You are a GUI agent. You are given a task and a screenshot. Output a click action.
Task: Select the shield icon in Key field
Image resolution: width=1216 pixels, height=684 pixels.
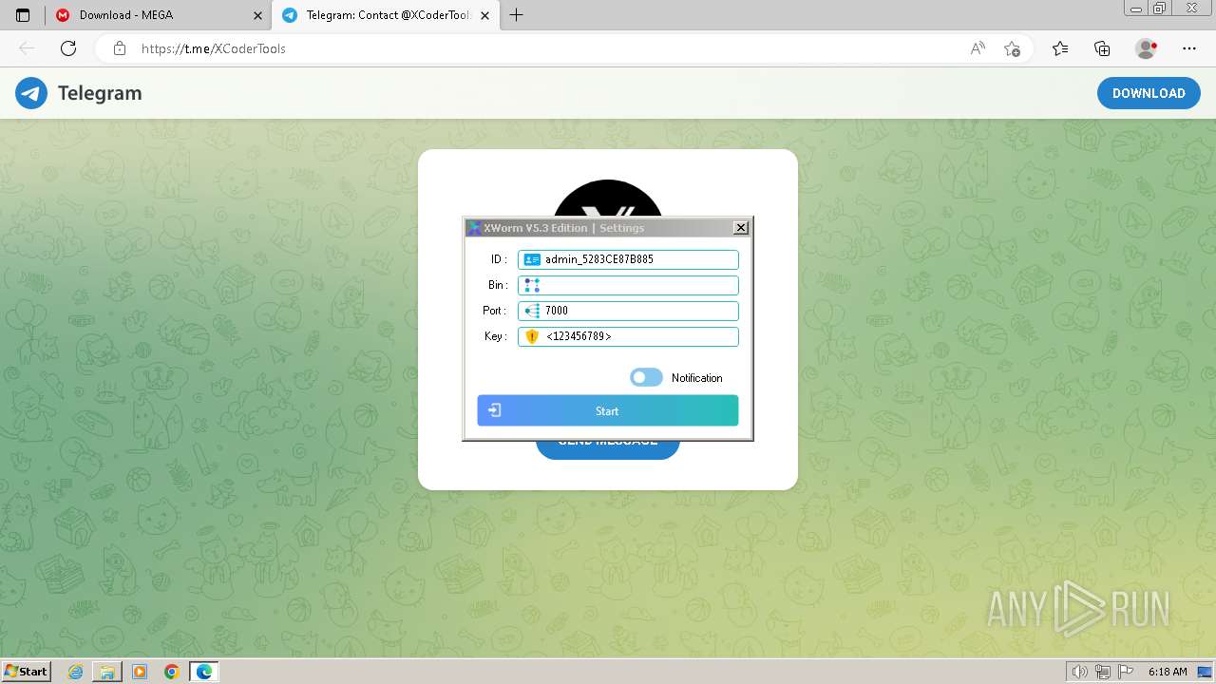click(532, 336)
